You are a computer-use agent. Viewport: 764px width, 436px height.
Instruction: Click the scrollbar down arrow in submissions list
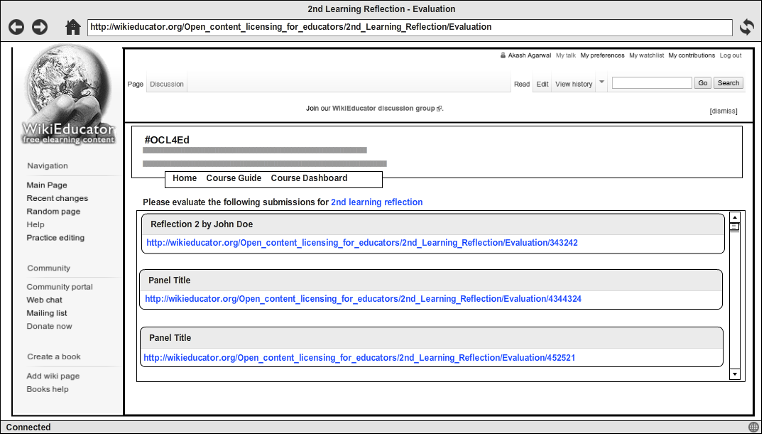[x=735, y=374]
